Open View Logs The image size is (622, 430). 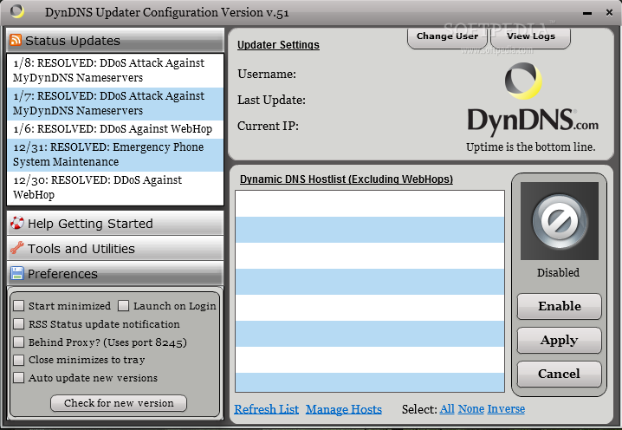point(531,37)
